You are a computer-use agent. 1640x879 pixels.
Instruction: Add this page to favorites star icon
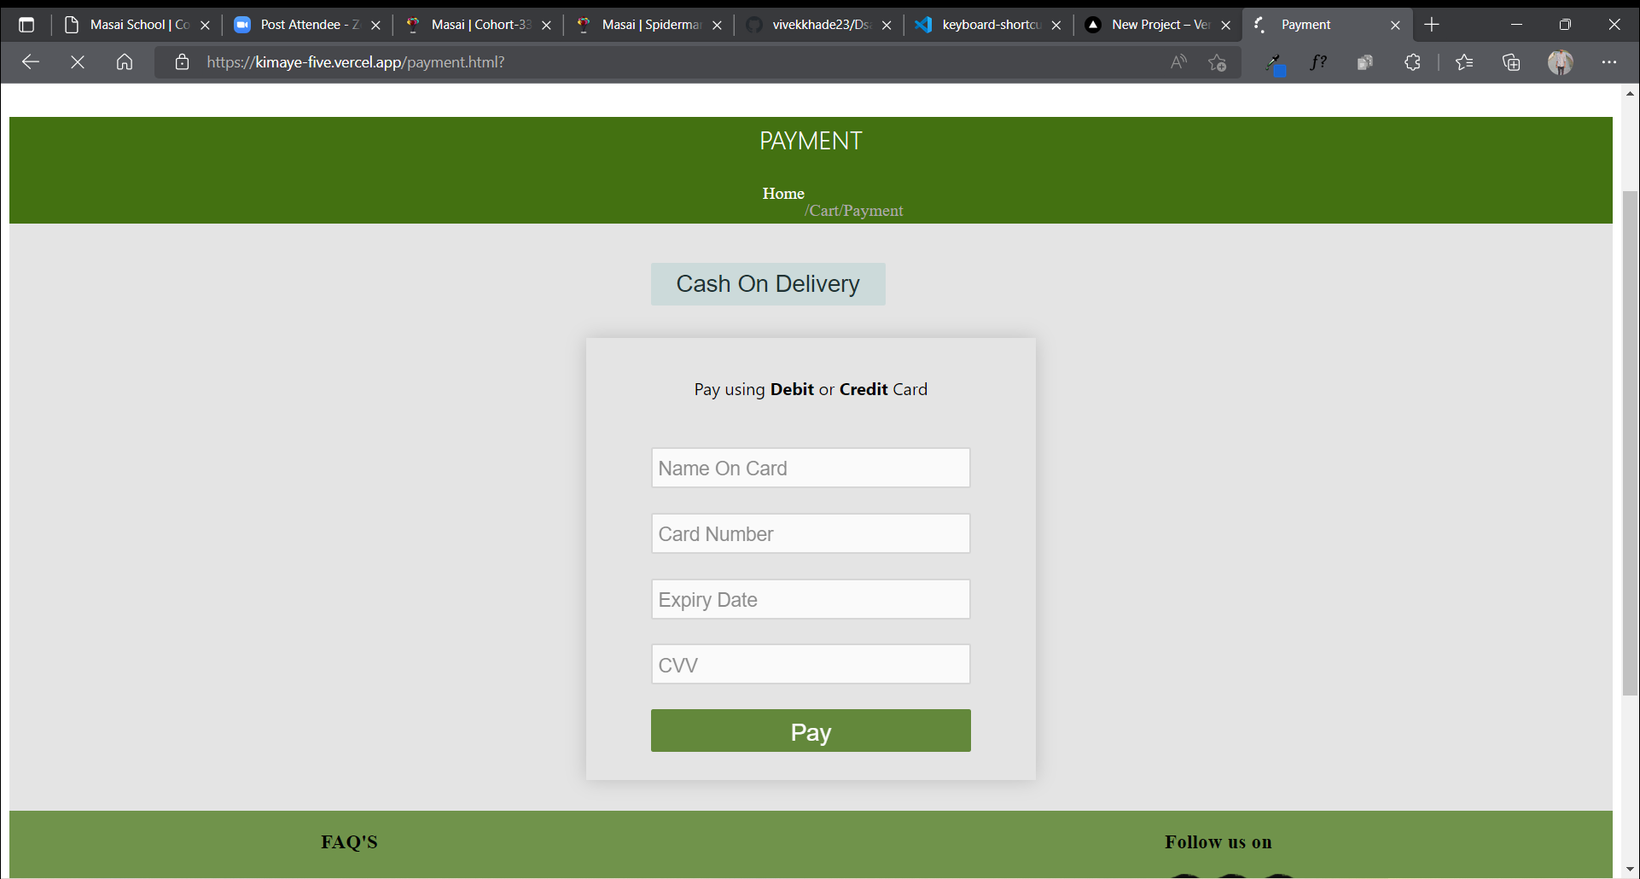1218,62
